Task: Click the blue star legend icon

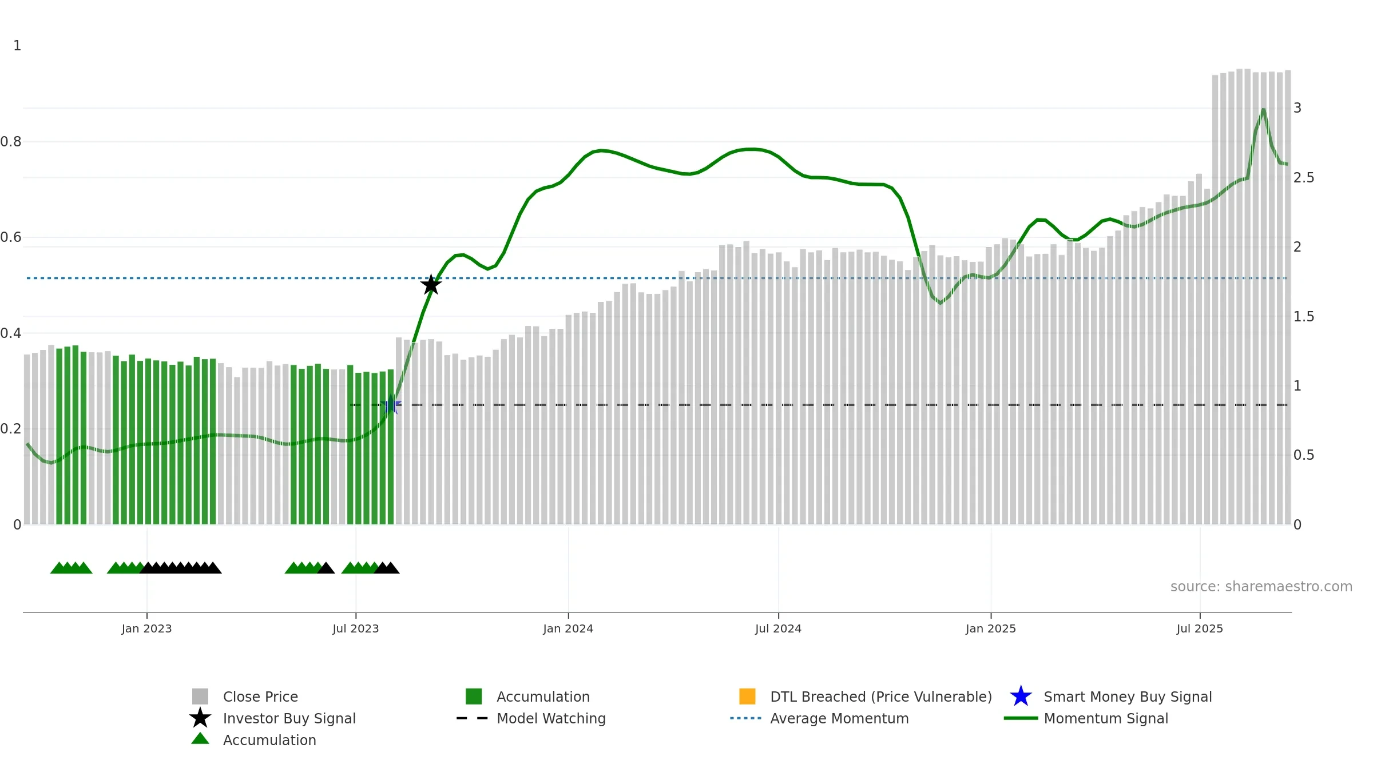Action: 1021,697
